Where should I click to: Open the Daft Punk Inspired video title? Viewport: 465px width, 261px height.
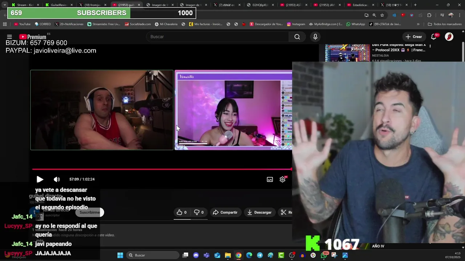click(399, 47)
